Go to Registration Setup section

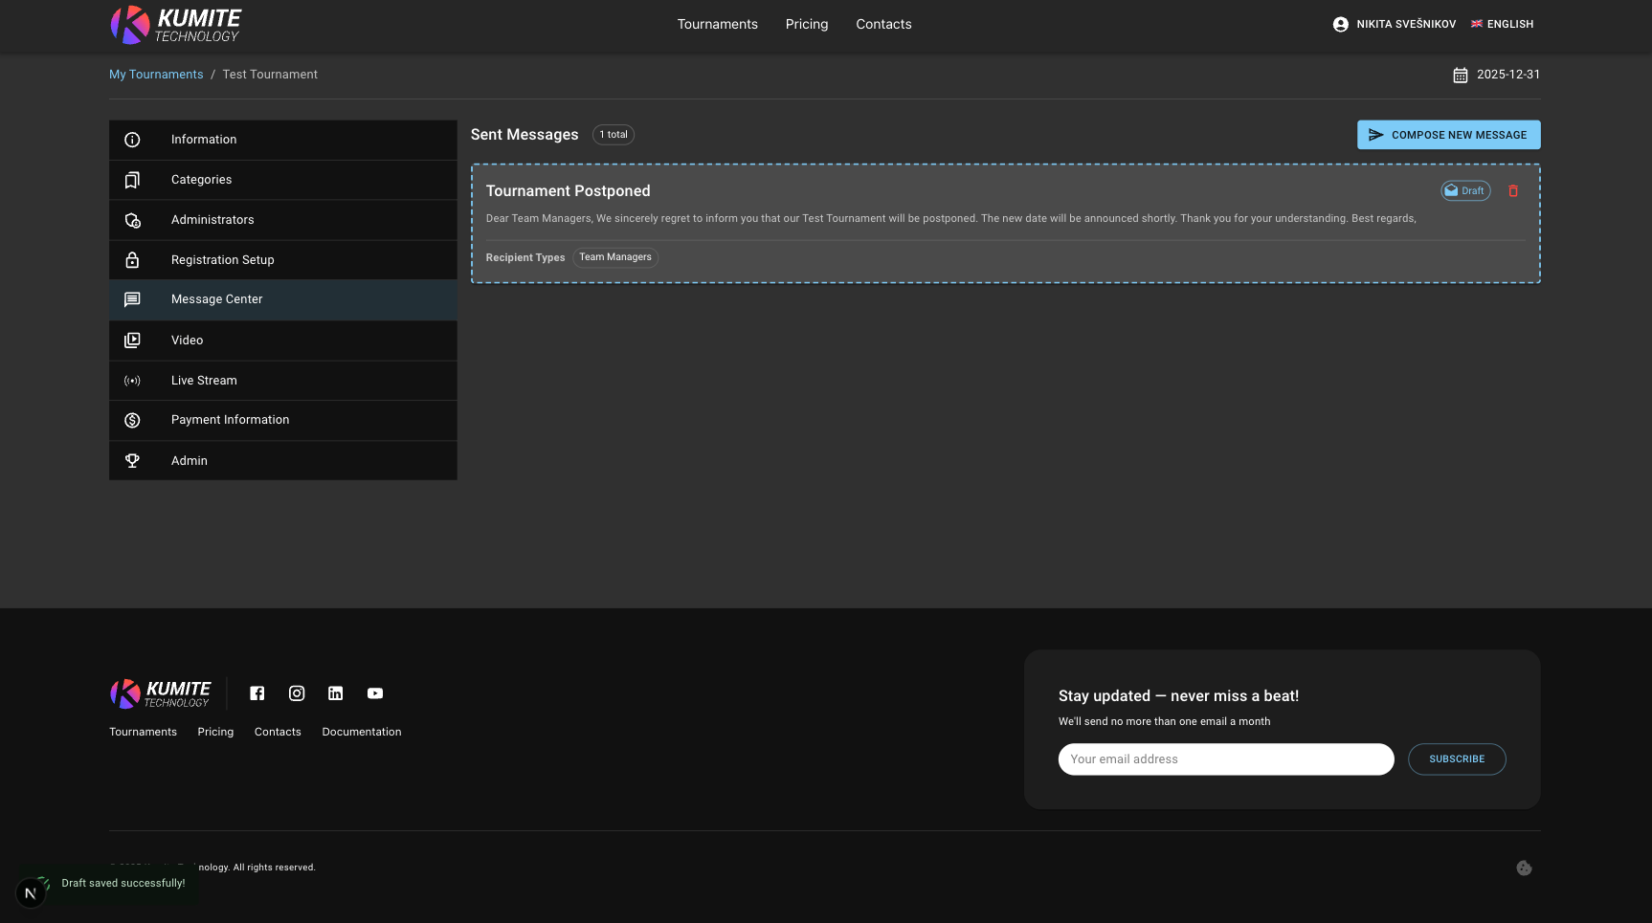coord(222,260)
